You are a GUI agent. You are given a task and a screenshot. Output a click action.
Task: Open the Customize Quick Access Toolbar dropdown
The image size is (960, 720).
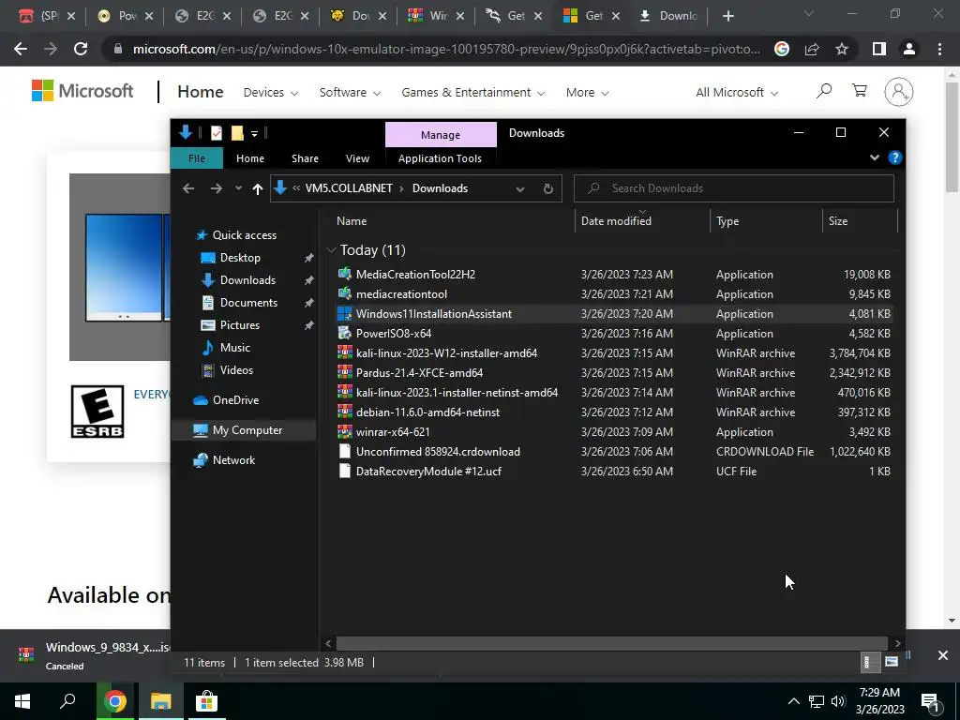click(x=254, y=133)
